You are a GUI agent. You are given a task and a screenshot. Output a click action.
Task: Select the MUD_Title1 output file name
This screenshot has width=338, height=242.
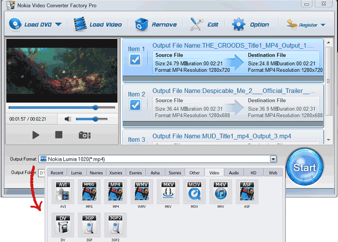coord(222,136)
